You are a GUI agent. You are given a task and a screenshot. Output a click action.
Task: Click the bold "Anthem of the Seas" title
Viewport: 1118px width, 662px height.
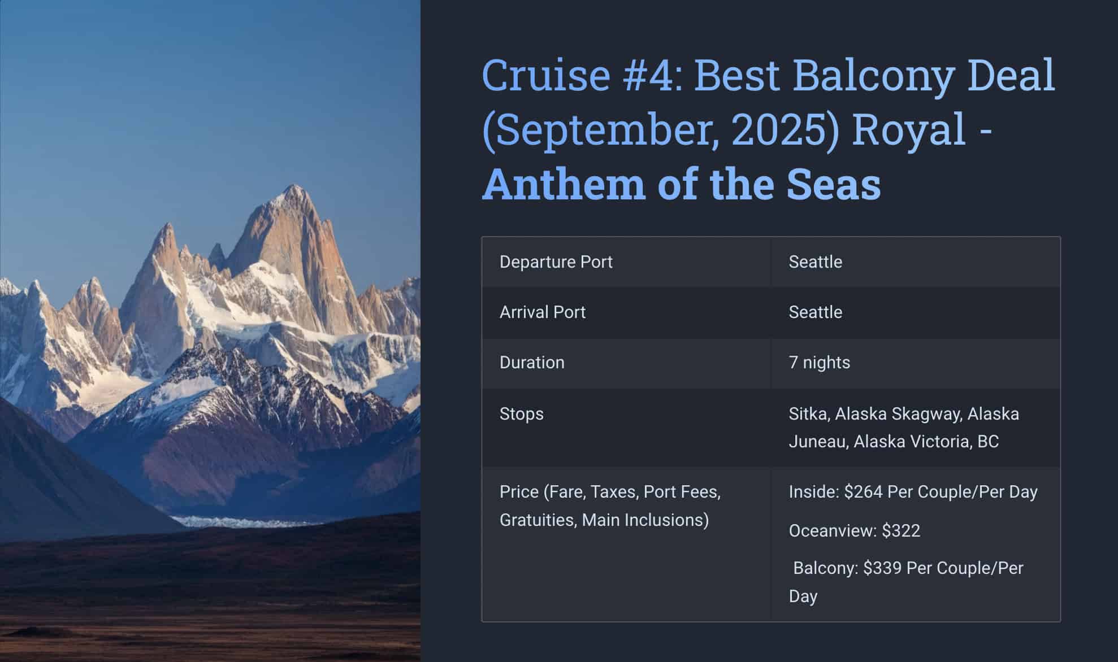(681, 184)
